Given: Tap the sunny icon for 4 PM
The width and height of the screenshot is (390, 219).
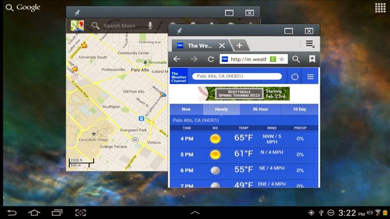Looking at the screenshot, I should [x=215, y=139].
